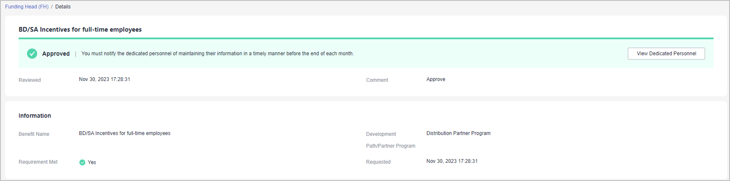The image size is (730, 181).
Task: Click the Details breadcrumb item
Action: click(x=63, y=7)
